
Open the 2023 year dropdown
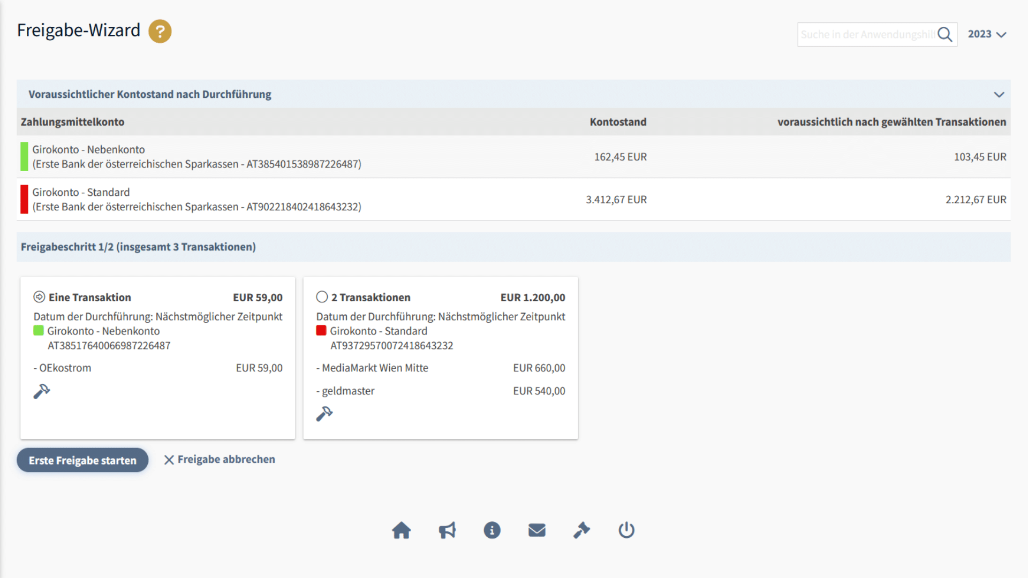(987, 34)
